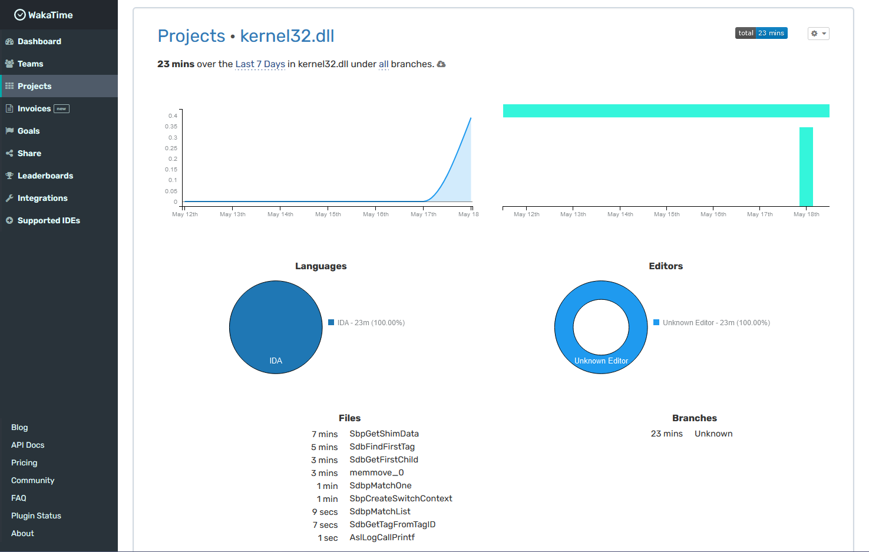Select the SdbFindFirstTag file entry
Image resolution: width=869 pixels, height=552 pixels.
[382, 447]
